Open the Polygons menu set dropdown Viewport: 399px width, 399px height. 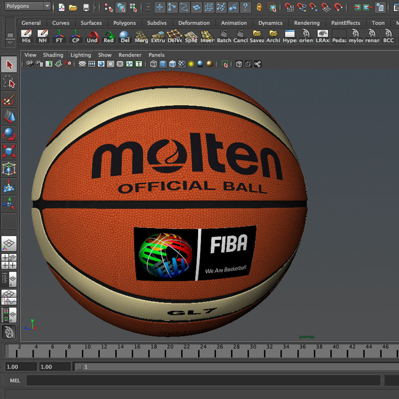pyautogui.click(x=28, y=6)
